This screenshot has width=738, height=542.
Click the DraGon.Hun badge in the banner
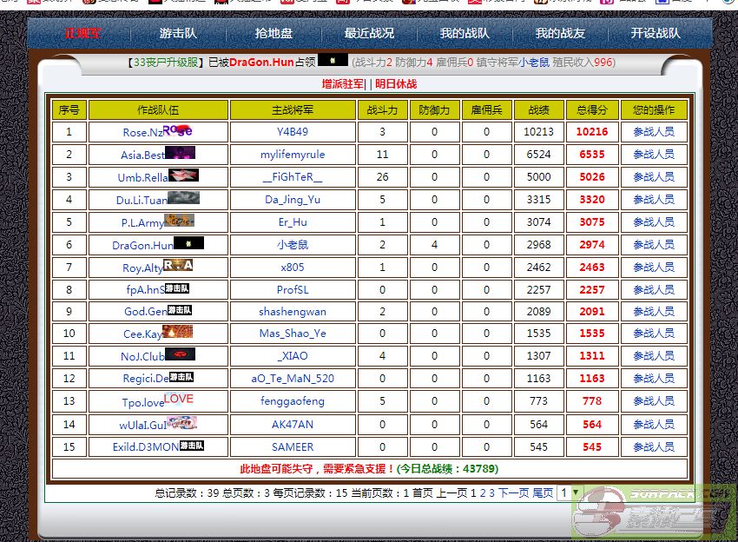[x=333, y=61]
